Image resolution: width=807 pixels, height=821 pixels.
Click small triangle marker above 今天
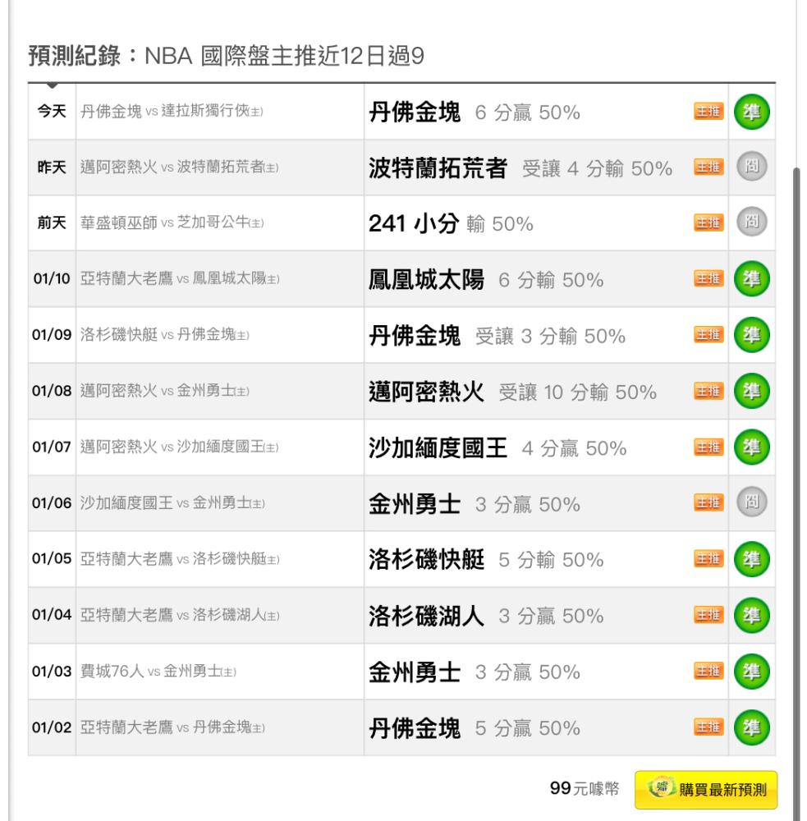52,85
